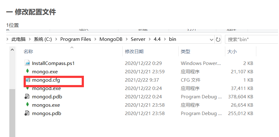This screenshot has width=279, height=137.
Task: Select the mongod.pdb file name
Action: point(47,97)
